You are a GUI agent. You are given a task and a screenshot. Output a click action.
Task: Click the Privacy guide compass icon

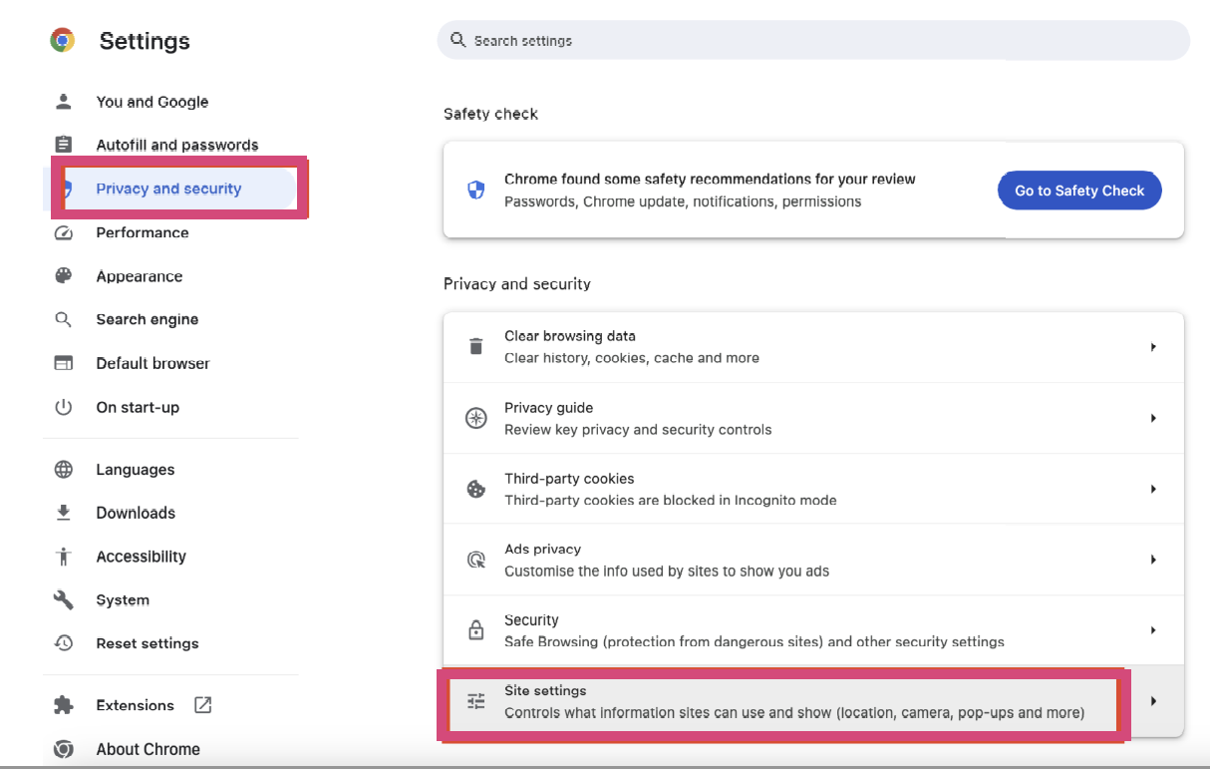click(476, 418)
